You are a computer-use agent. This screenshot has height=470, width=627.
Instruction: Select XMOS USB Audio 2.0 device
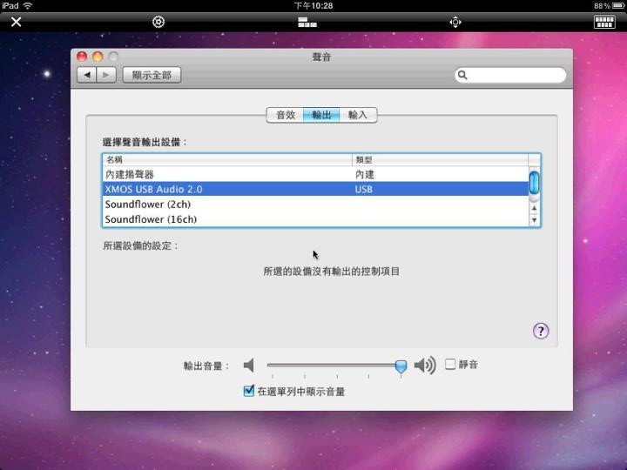click(x=315, y=189)
